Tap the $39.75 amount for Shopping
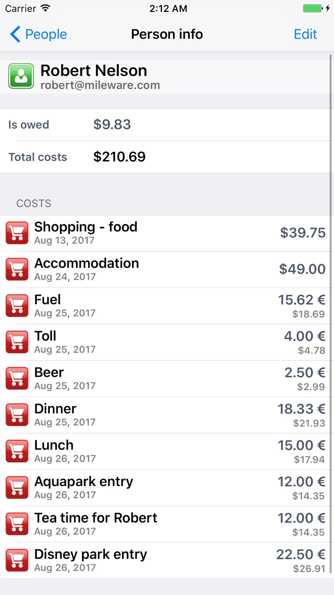Screen dimensions: 334x595 [303, 233]
